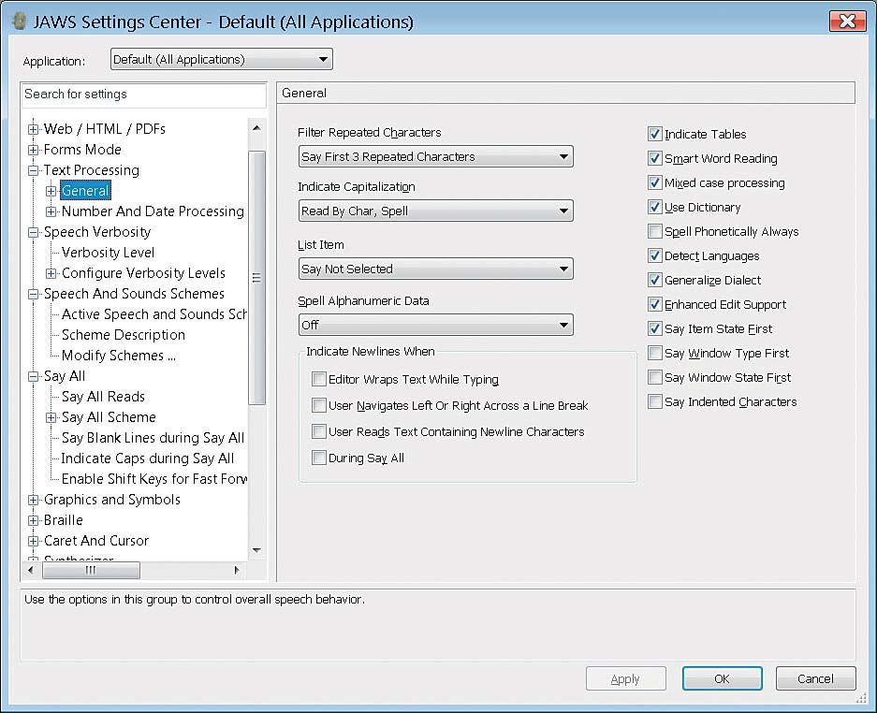Check User Reads Text Containing Newline Characters
Image resolution: width=877 pixels, height=713 pixels.
pyautogui.click(x=319, y=431)
